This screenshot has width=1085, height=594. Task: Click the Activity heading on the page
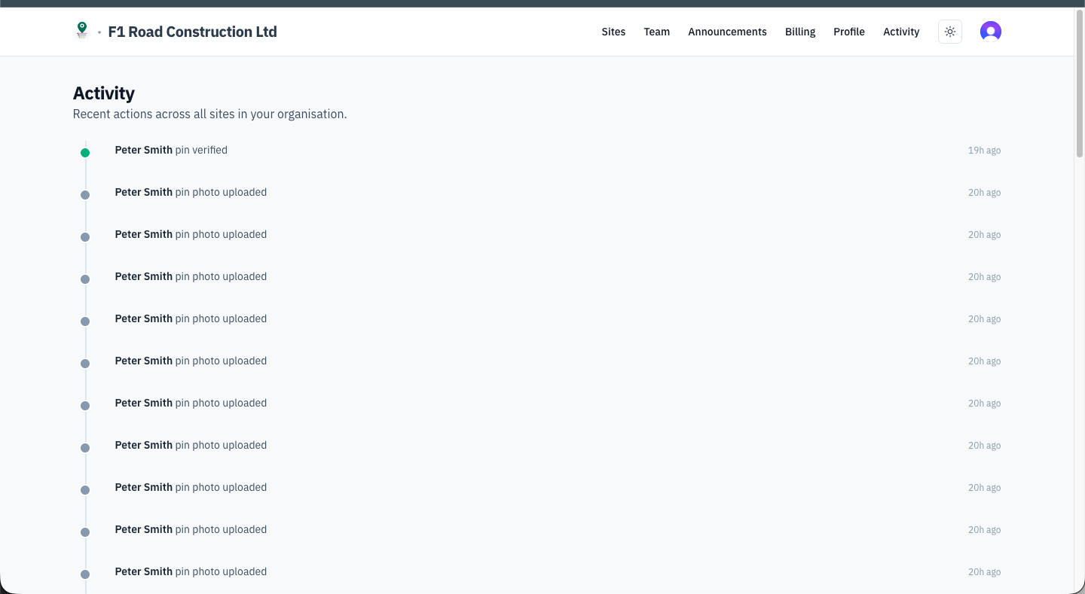pos(103,93)
